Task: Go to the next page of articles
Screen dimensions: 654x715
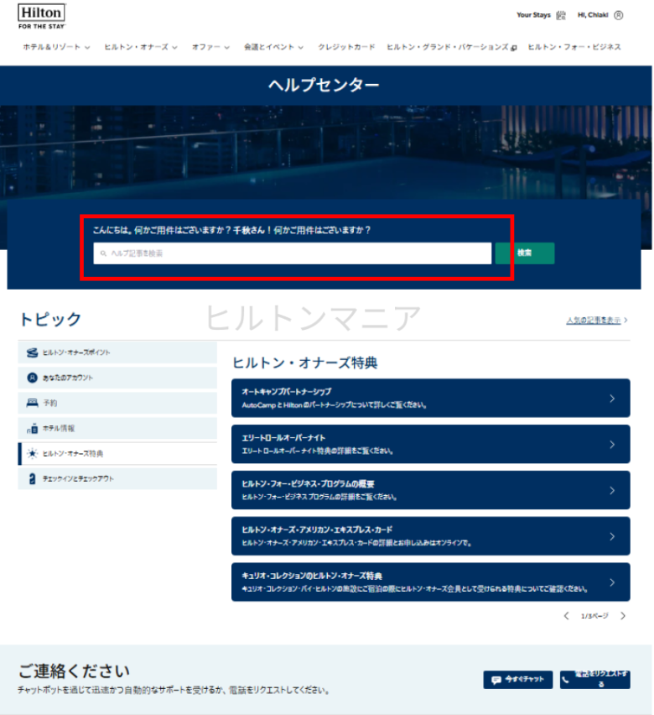Action: (x=623, y=616)
